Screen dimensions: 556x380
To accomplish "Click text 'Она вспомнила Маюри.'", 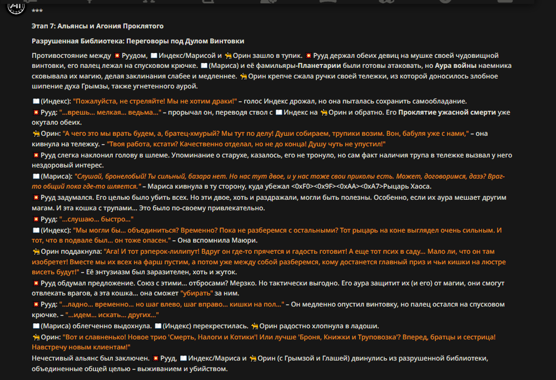I will [x=217, y=240].
